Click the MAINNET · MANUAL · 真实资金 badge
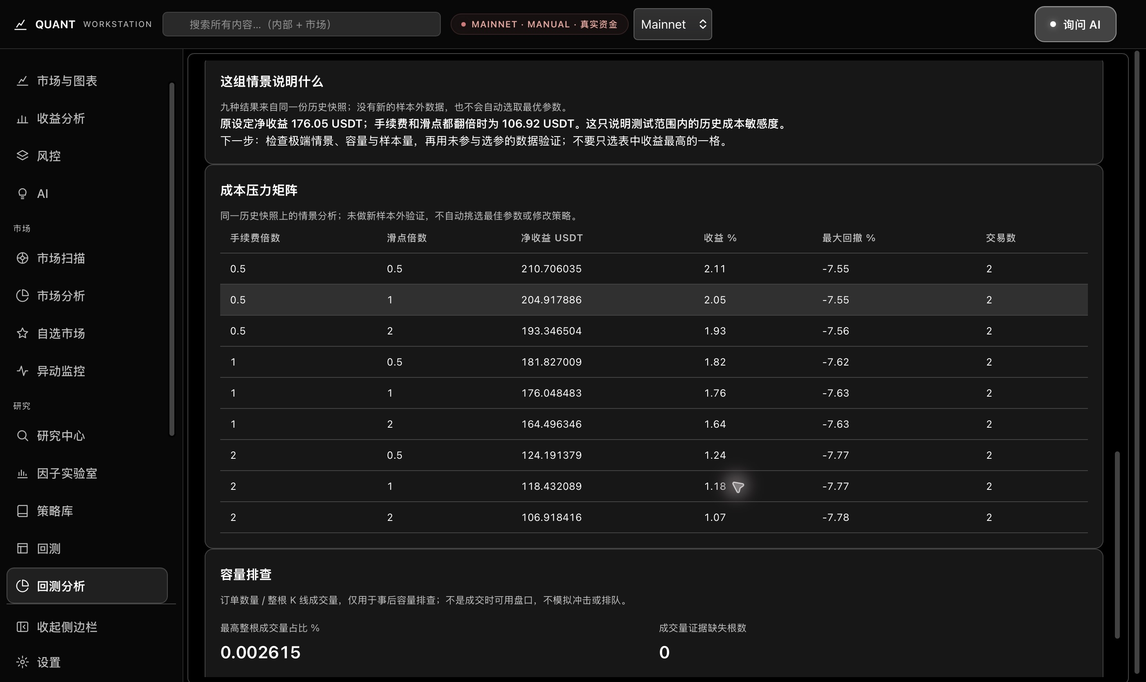This screenshot has height=682, width=1146. [x=539, y=25]
